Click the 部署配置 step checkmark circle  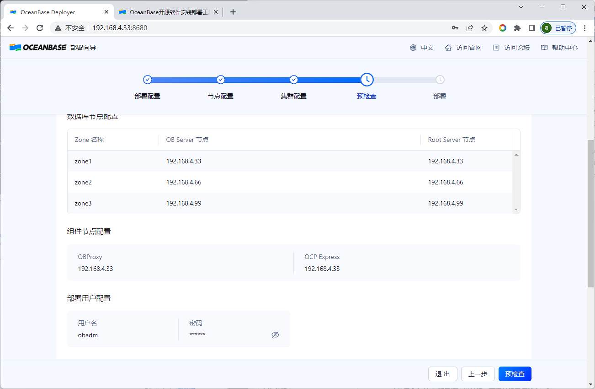tap(147, 80)
